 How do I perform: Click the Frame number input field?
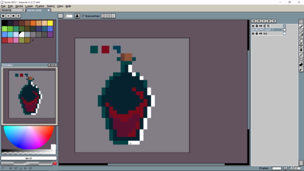(276, 168)
